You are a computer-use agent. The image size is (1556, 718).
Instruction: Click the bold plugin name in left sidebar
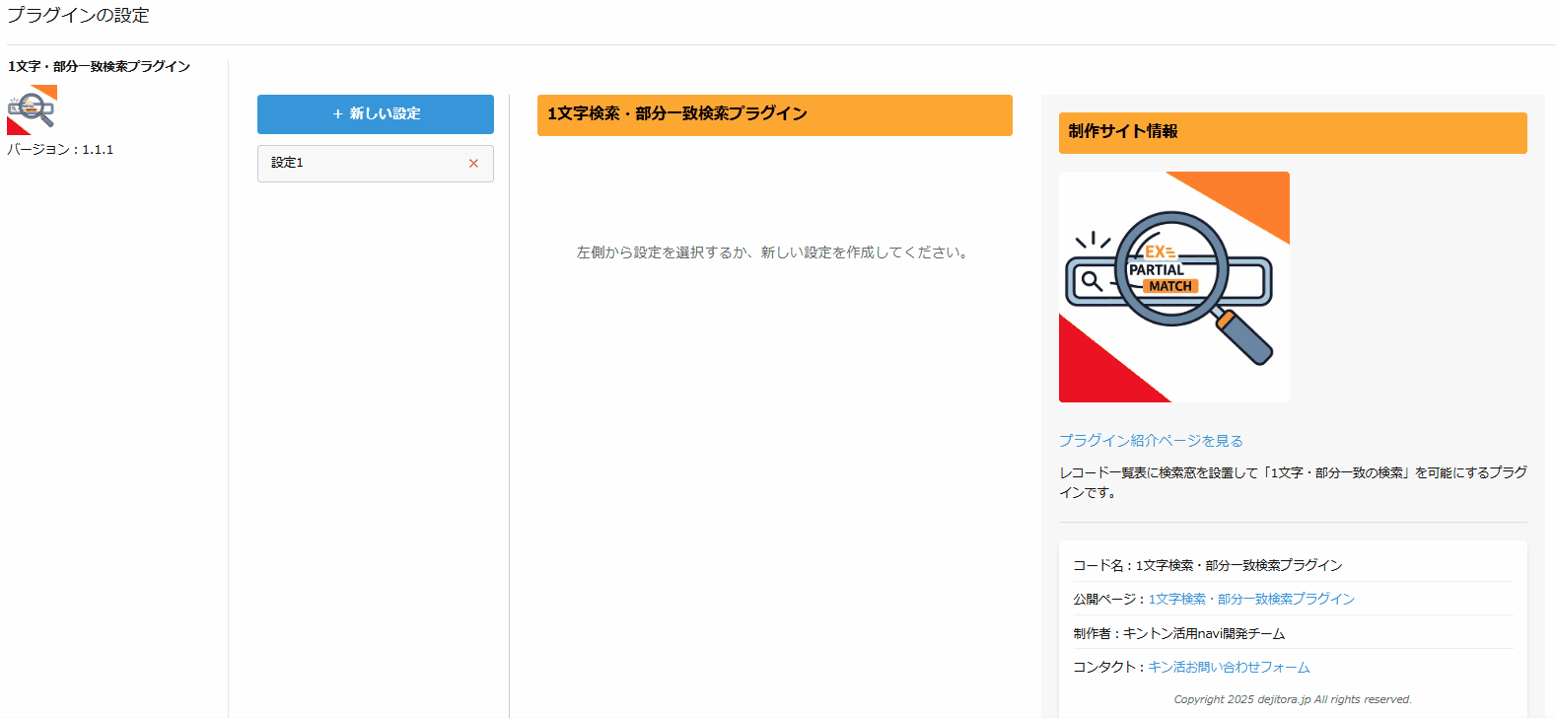99,66
